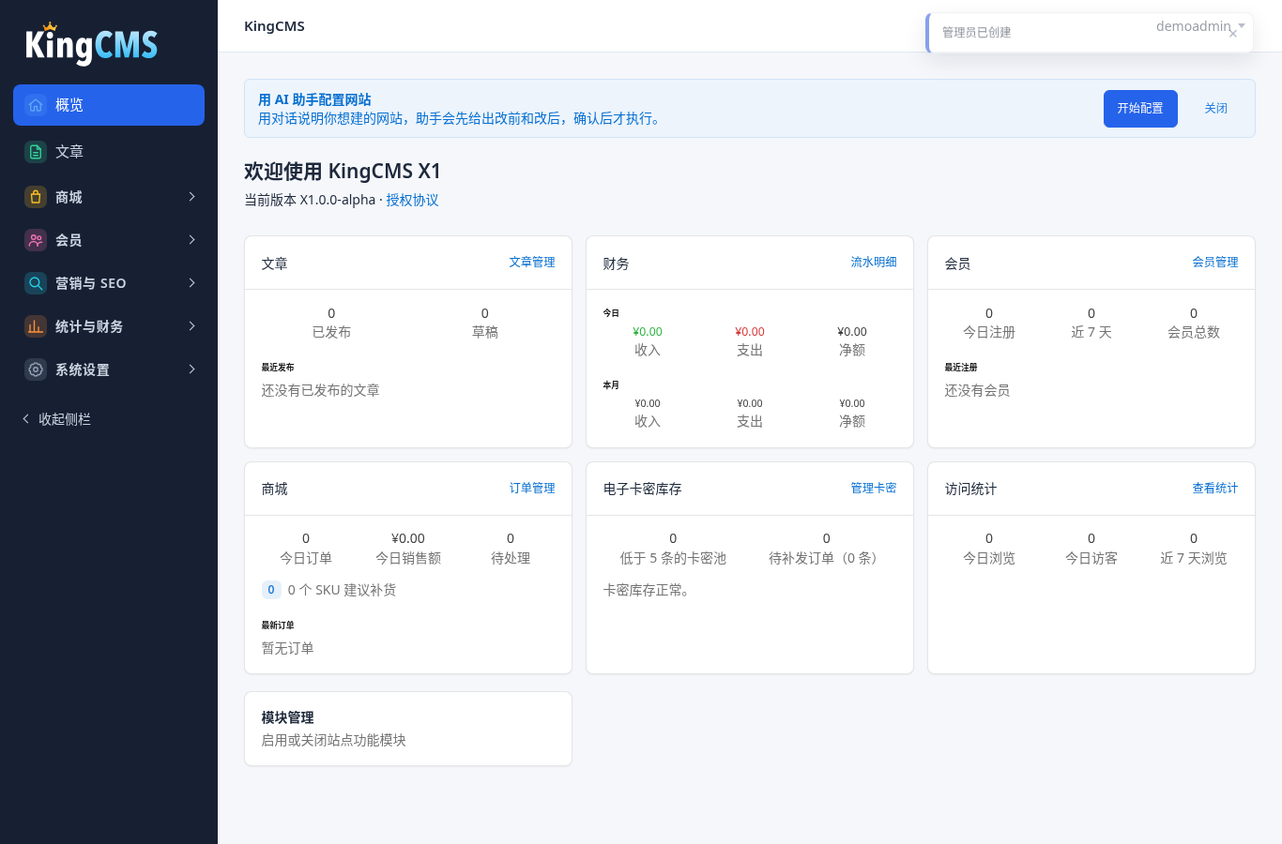1282x844 pixels.
Task: Click the 待补发订单（0 条）label
Action: pos(827,558)
